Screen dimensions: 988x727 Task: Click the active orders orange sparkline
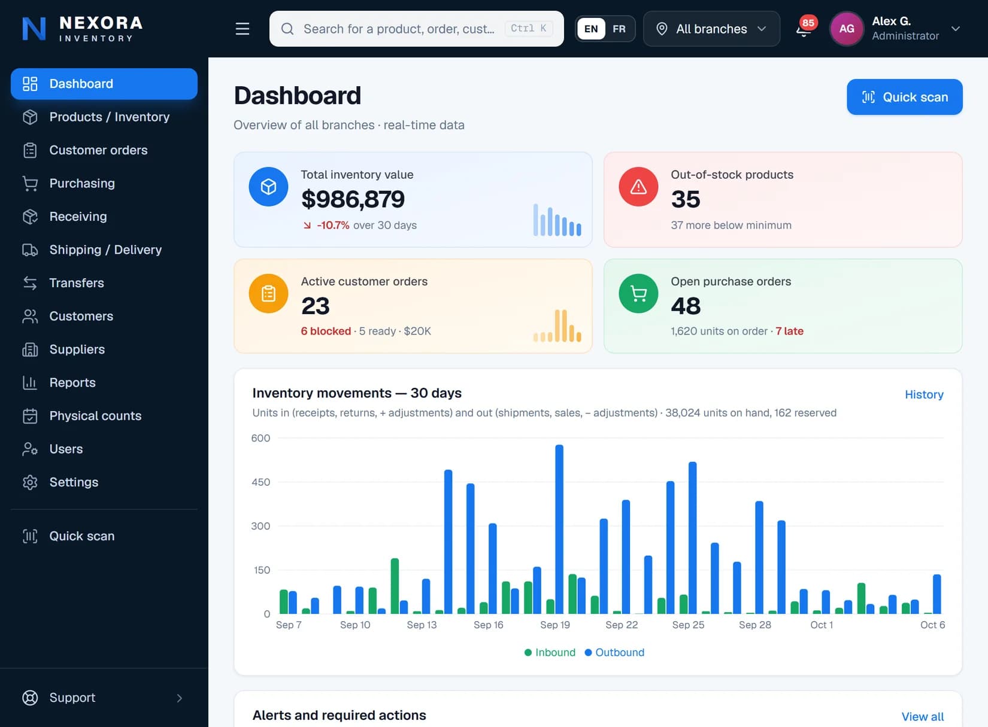coord(557,326)
